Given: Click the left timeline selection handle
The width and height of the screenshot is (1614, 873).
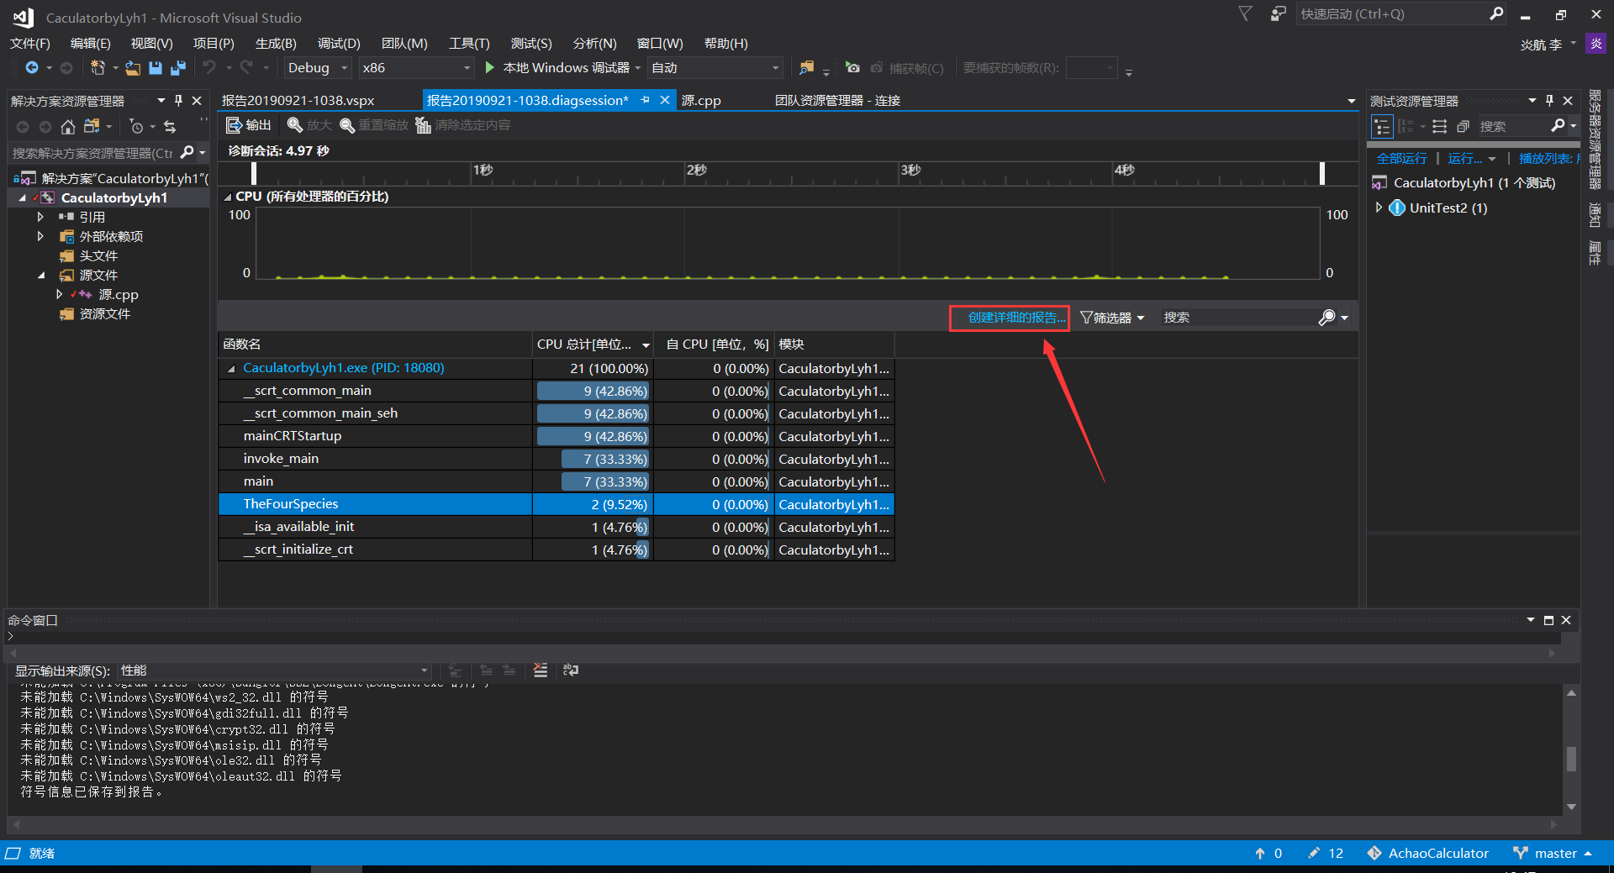Looking at the screenshot, I should (x=254, y=173).
